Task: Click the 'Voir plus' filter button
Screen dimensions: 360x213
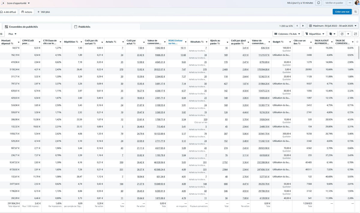Action: coord(43,12)
